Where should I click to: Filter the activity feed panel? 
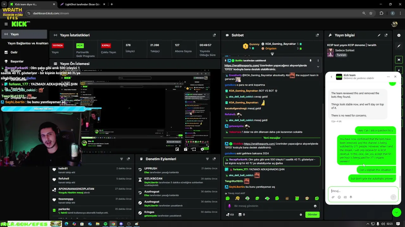[x=121, y=159]
